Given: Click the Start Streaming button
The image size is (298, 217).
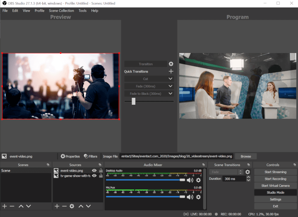Looking at the screenshot, I should (x=275, y=172).
